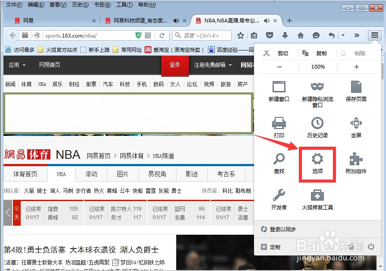This screenshot has height=271, width=386.
Task: Open Firefox repair tool (火狐修复工具)
Action: (317, 199)
